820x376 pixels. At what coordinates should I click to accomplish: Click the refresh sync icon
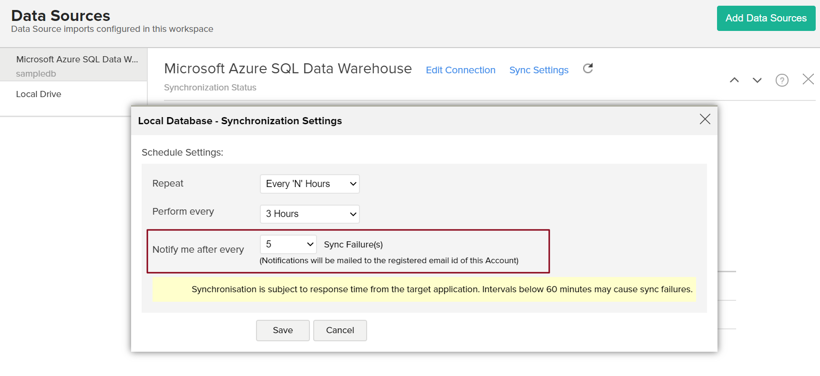(x=588, y=69)
